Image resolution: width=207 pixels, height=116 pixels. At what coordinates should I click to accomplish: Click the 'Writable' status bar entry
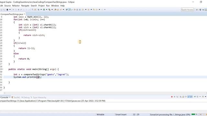tap(101, 115)
